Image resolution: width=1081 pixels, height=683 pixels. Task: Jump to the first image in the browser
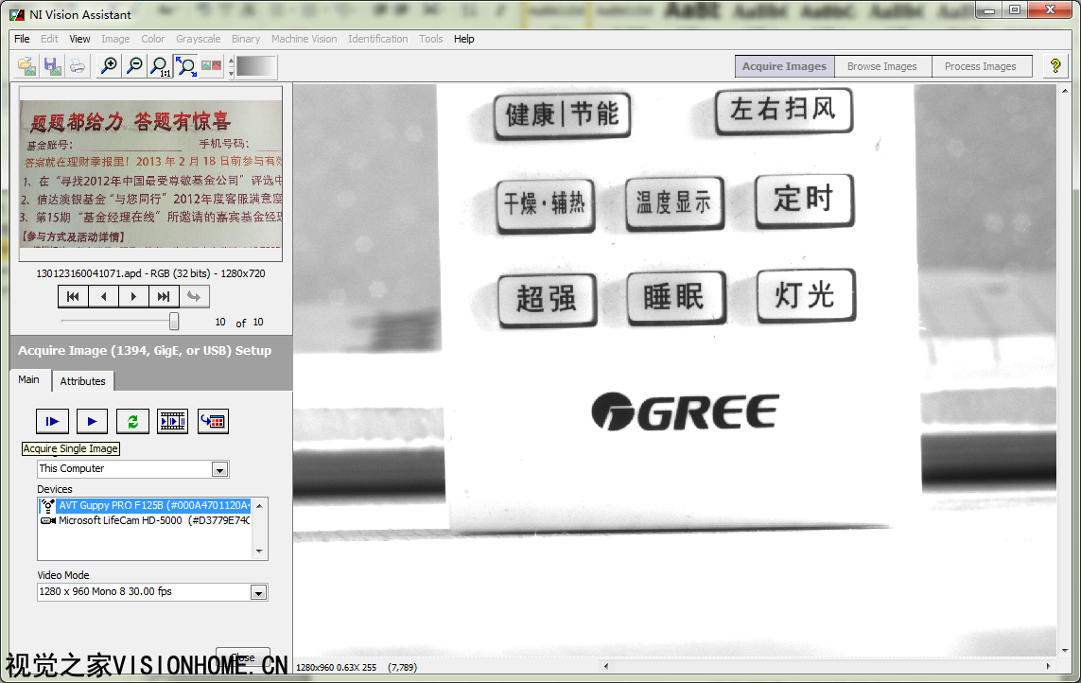click(73, 297)
